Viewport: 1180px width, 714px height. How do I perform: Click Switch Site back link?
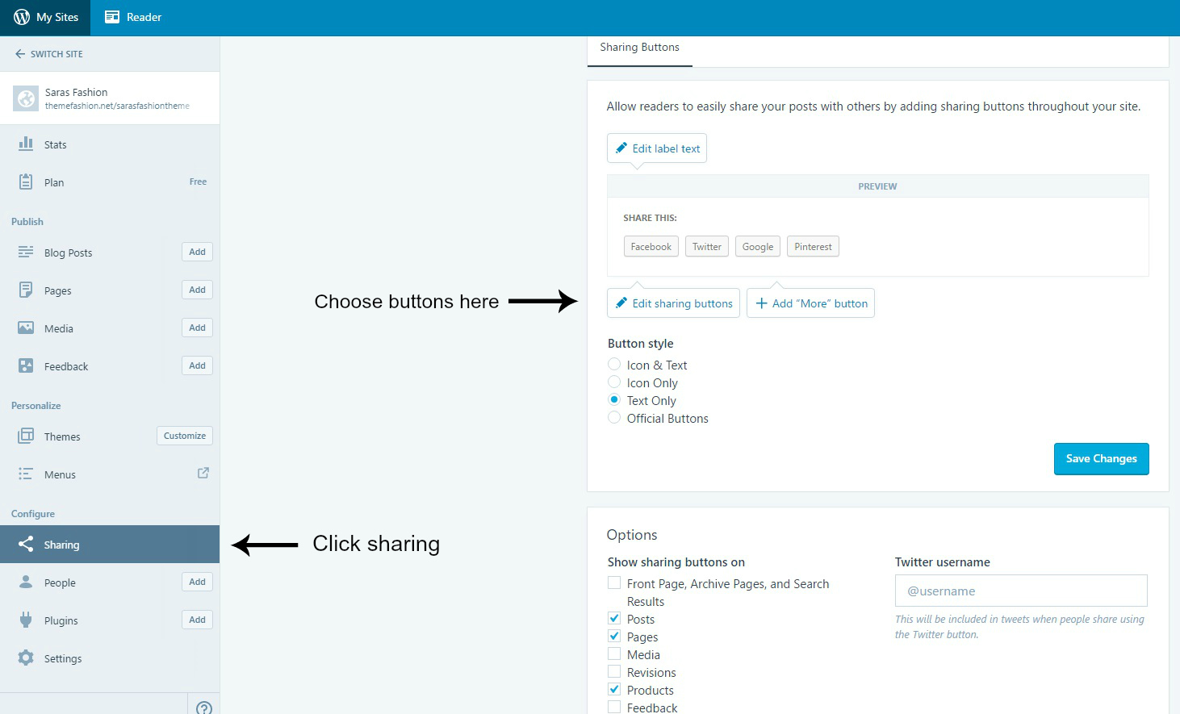pyautogui.click(x=49, y=54)
